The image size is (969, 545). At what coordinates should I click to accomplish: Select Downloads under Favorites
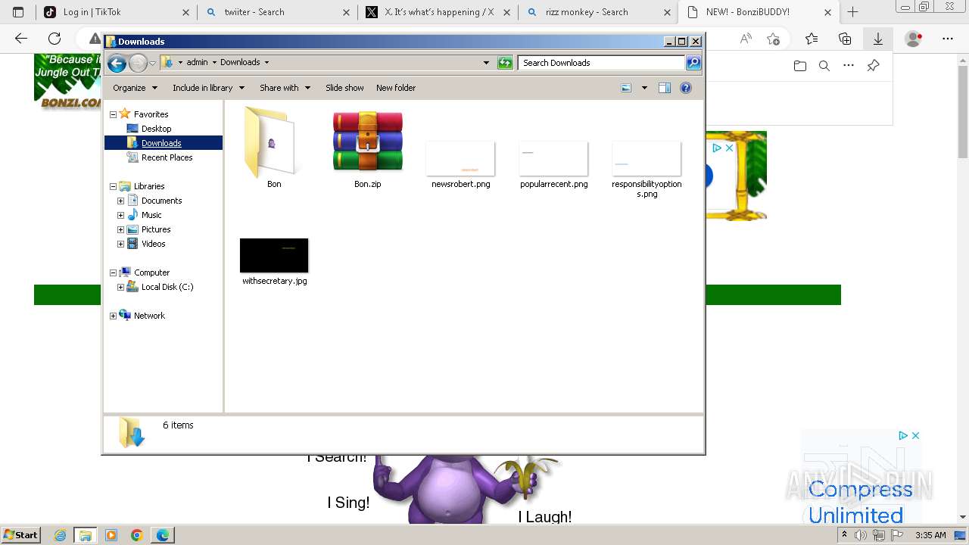pyautogui.click(x=160, y=143)
